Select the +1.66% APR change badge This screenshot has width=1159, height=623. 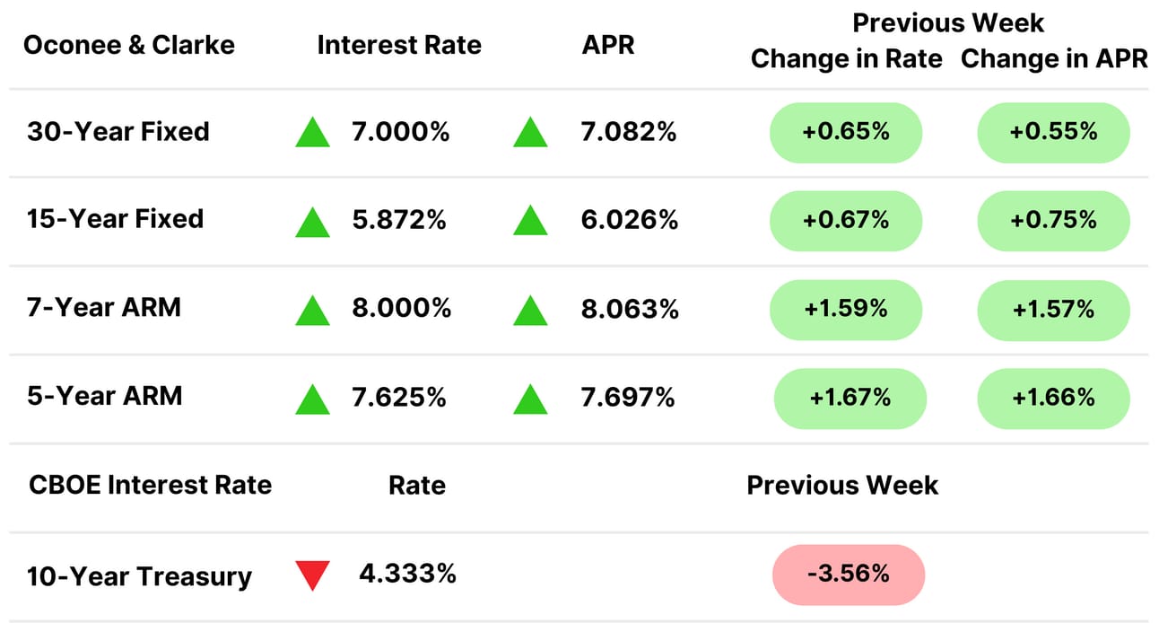1053,397
